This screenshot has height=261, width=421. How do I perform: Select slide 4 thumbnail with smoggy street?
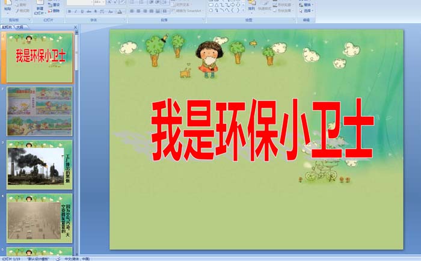(40, 218)
